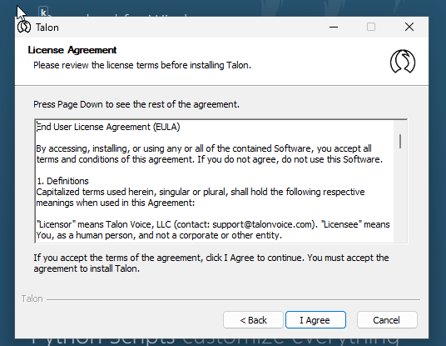The height and width of the screenshot is (346, 446).
Task: Minimize the Talon installer window
Action: (334, 27)
